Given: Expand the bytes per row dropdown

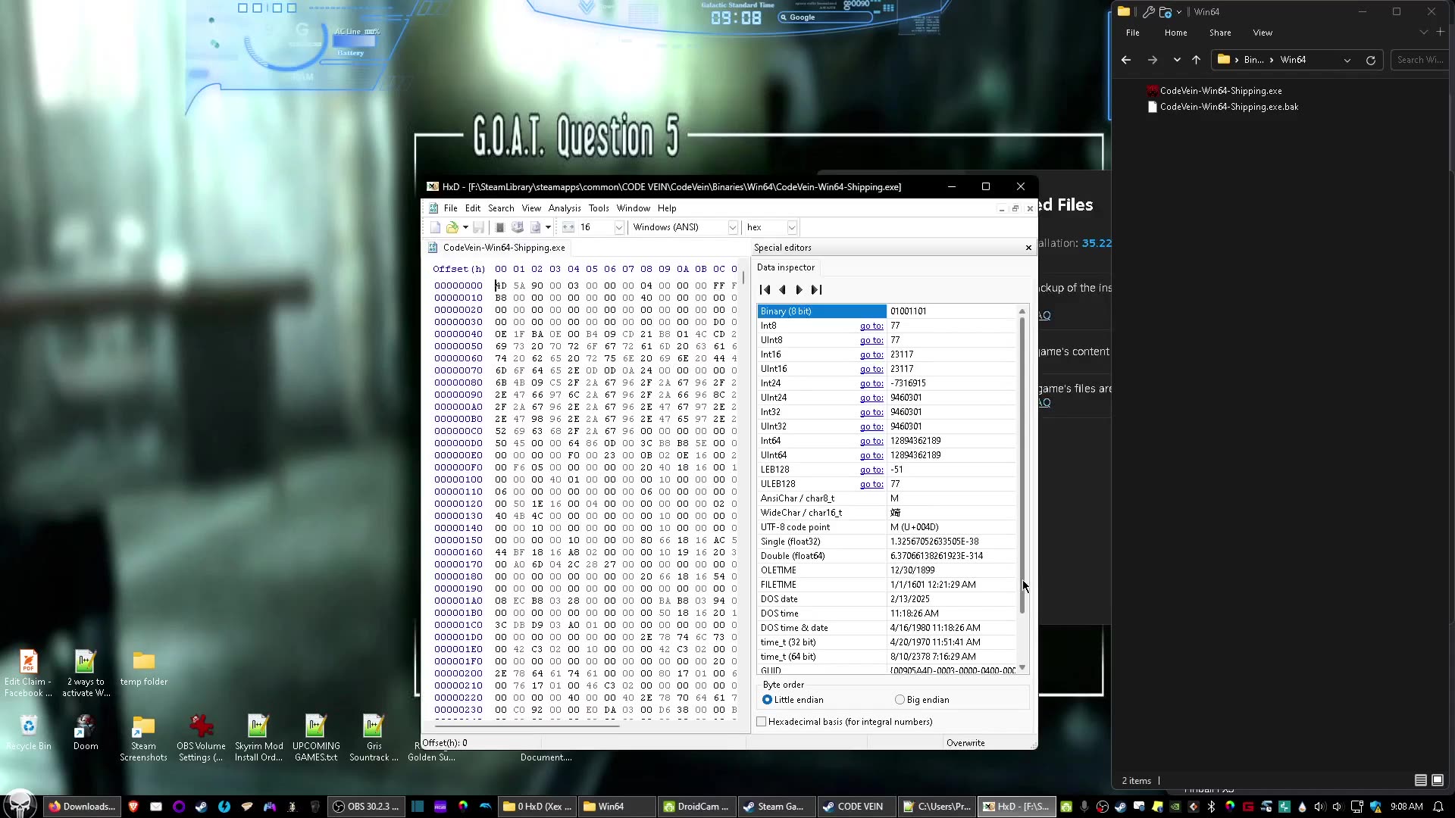Looking at the screenshot, I should click(x=618, y=227).
